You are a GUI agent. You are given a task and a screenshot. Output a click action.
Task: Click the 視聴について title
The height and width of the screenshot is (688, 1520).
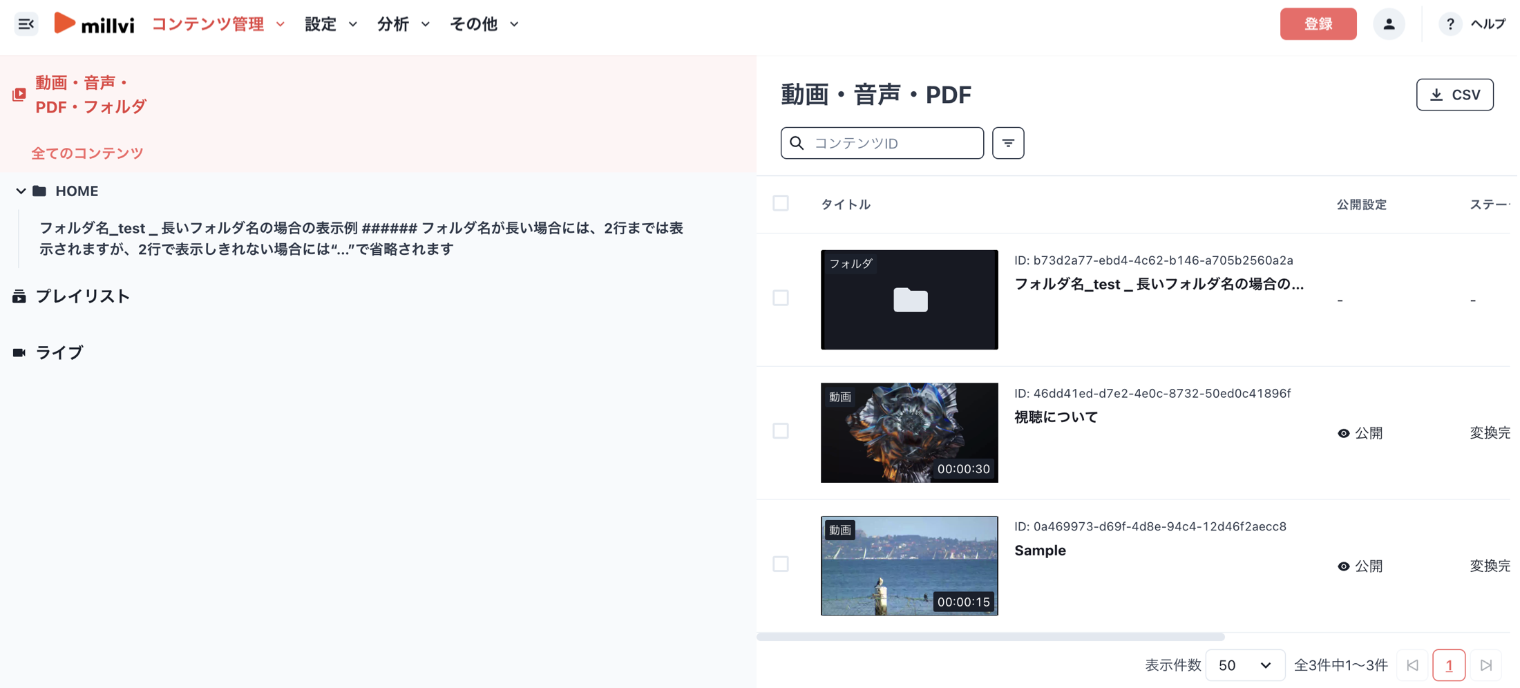[x=1056, y=417]
